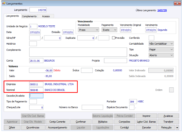The width and height of the screenshot is (182, 132).
Task: Open the Último Lançamento 145739 link
Action: (x=162, y=10)
